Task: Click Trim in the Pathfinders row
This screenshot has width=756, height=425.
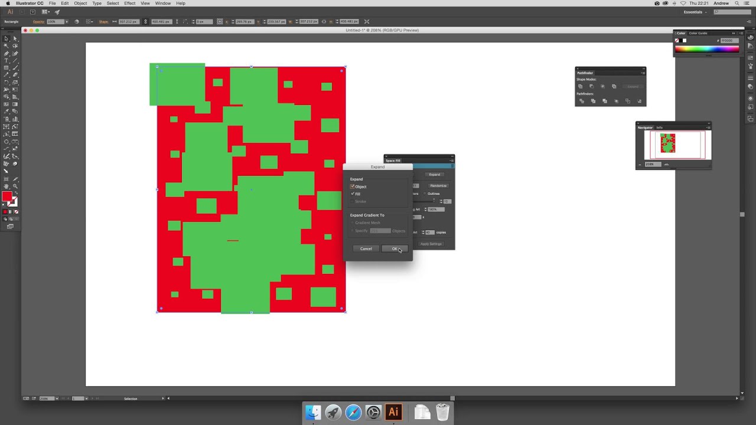Action: click(593, 101)
